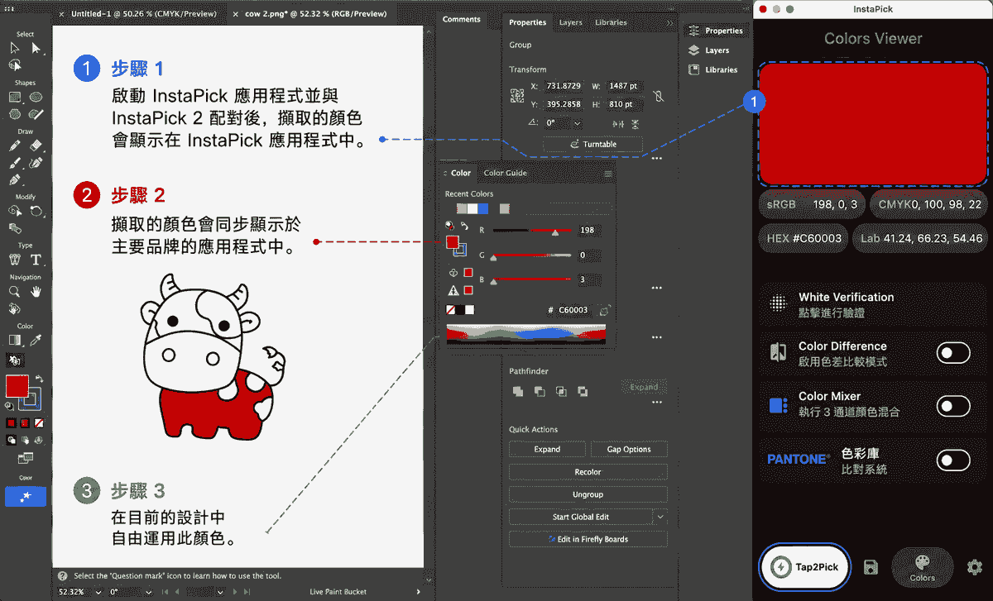Click the hex color field C60003
Screen dimensions: 993x601
573,310
